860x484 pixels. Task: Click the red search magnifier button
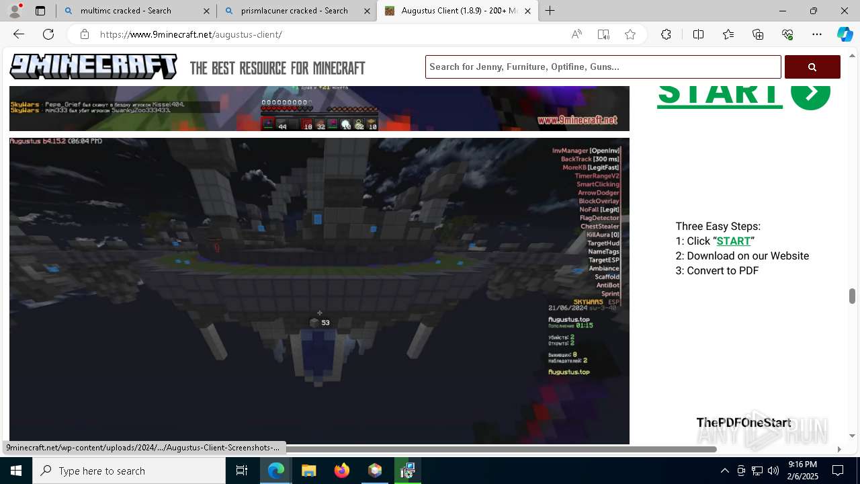[812, 67]
